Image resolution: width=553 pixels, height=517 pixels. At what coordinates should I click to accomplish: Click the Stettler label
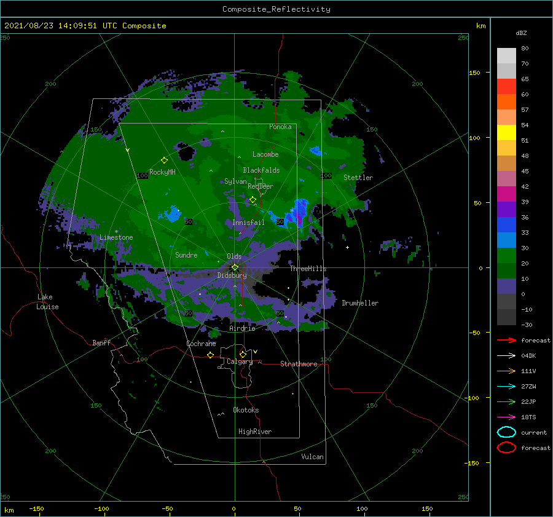358,178
